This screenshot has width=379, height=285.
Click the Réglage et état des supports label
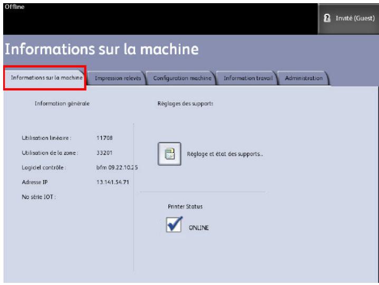[225, 154]
